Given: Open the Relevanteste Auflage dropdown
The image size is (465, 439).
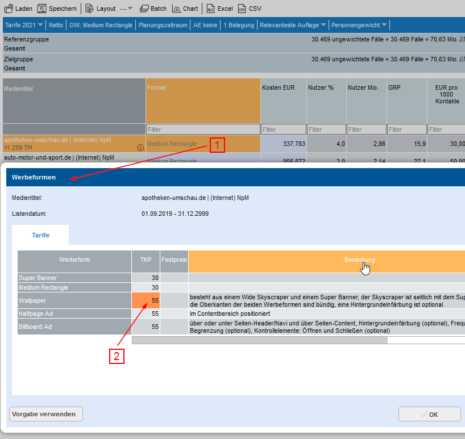Looking at the screenshot, I should click(293, 25).
